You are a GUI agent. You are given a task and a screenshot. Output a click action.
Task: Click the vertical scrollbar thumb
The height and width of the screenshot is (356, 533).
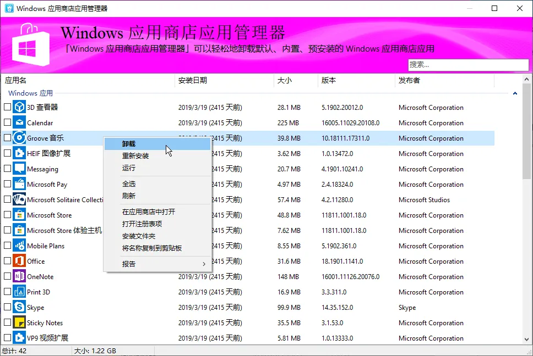click(x=526, y=131)
